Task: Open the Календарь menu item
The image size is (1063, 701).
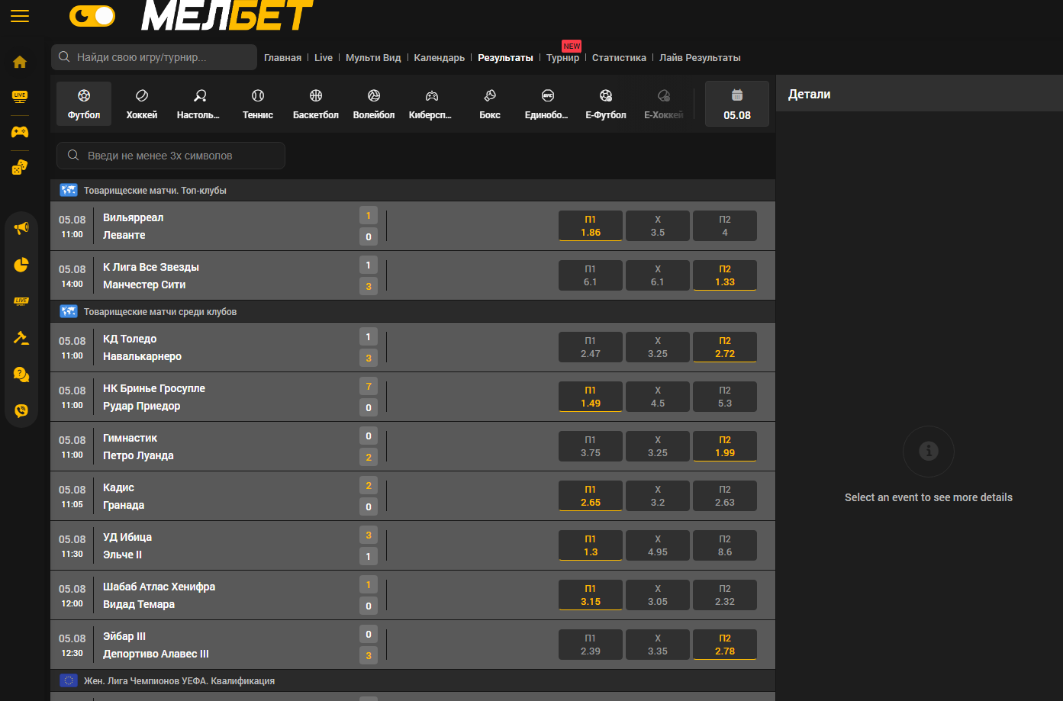Action: point(440,58)
